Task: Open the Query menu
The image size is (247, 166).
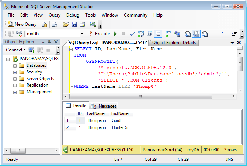Action: [54, 15]
